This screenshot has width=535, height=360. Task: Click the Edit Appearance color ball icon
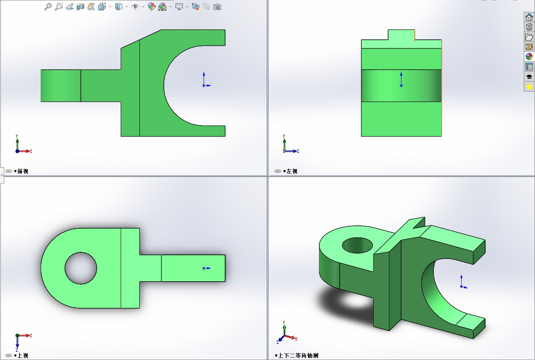(x=152, y=7)
